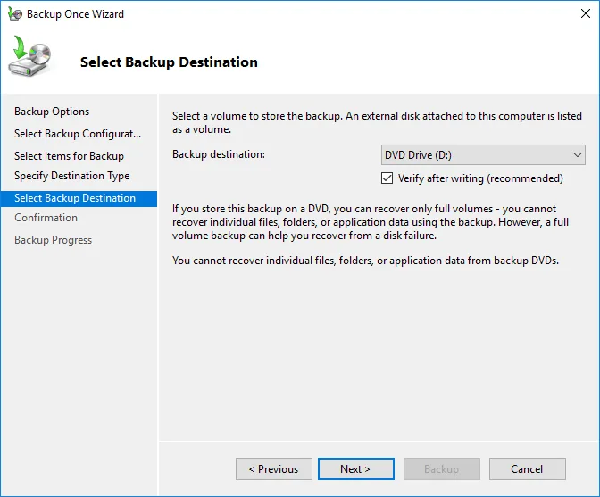
Task: Click the Backup Progress step
Action: pos(54,240)
